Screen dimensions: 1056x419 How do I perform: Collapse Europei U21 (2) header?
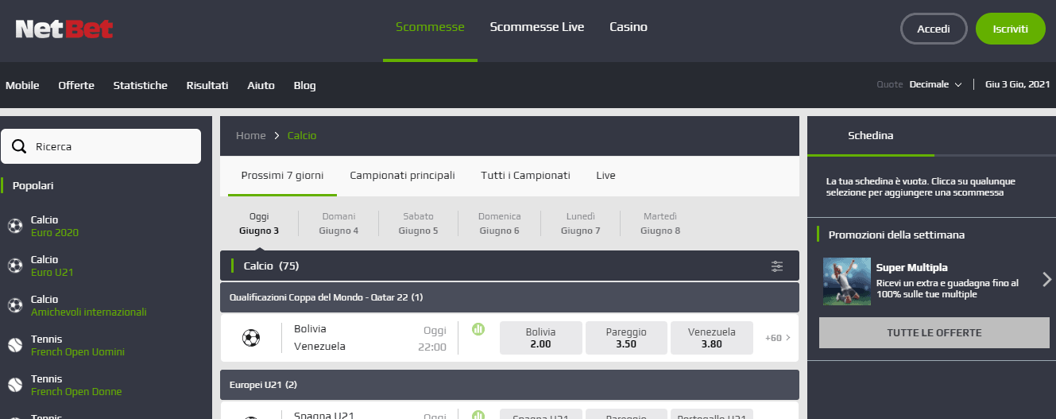pyautogui.click(x=509, y=385)
